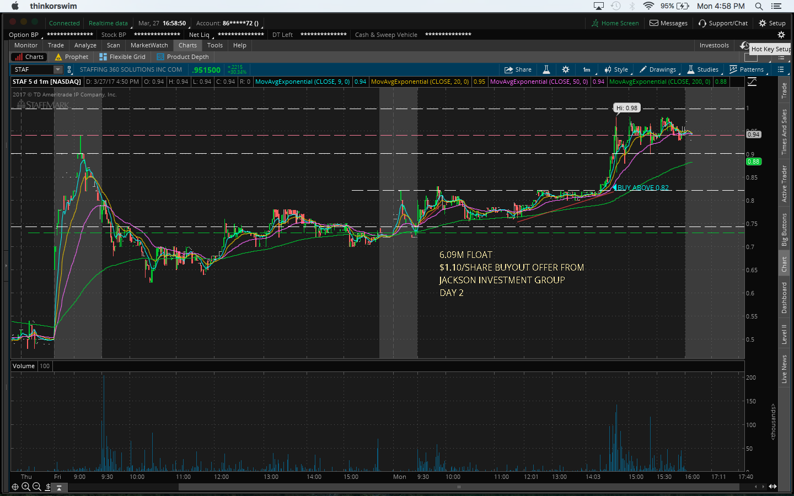The height and width of the screenshot is (496, 794).
Task: Click the horizontal chart scrollbar
Action: [458, 487]
